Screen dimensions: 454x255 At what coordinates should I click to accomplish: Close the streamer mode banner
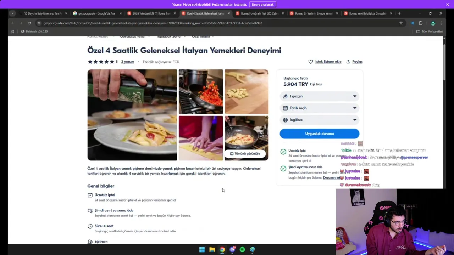(448, 5)
